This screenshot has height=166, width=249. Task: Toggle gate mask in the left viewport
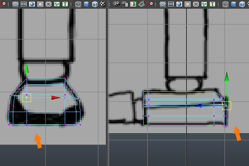(x=40, y=5)
